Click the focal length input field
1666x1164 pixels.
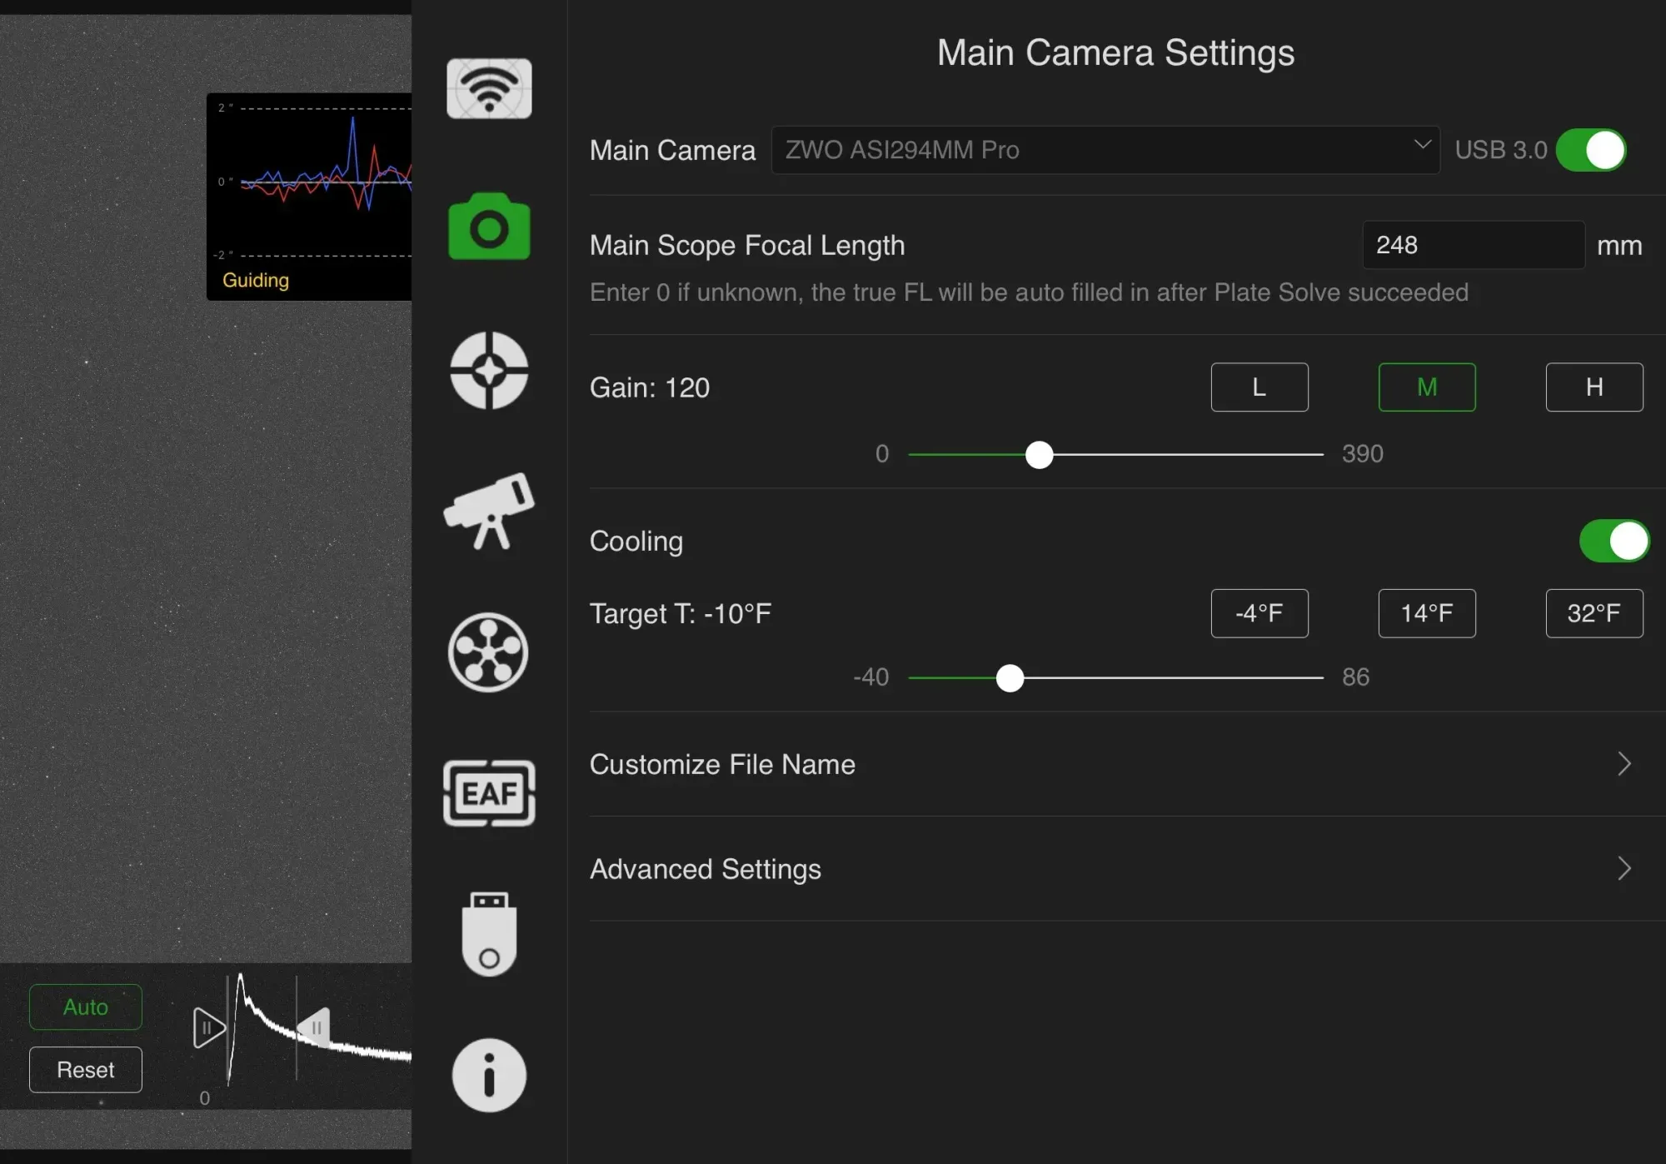(x=1472, y=246)
